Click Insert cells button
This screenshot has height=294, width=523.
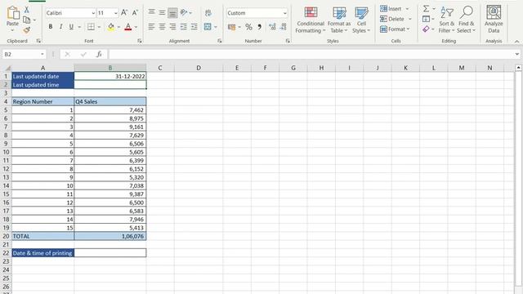pos(394,9)
